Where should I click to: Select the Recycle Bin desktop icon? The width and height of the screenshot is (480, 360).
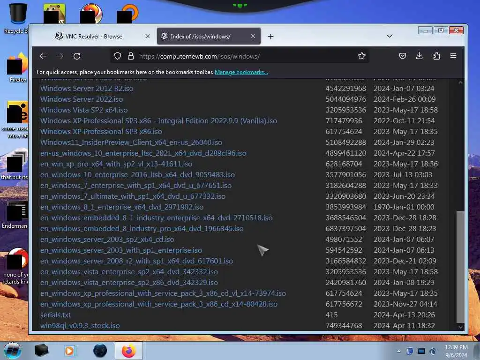point(15,18)
